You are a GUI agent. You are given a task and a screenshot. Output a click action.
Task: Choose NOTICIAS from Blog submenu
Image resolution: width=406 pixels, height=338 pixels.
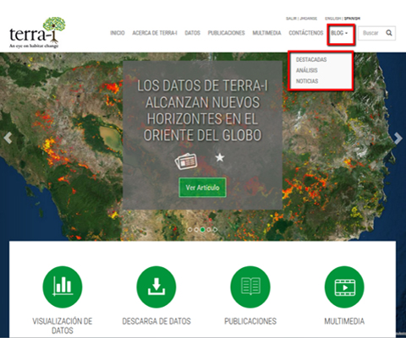[x=307, y=81]
